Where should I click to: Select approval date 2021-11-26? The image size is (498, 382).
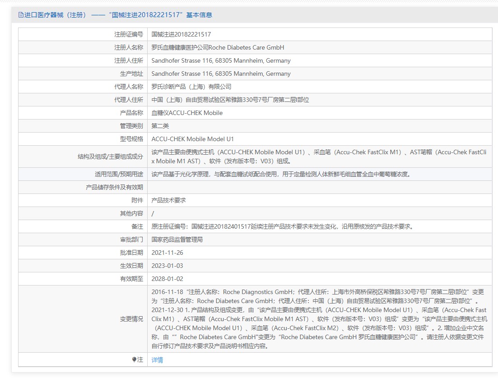pos(168,253)
